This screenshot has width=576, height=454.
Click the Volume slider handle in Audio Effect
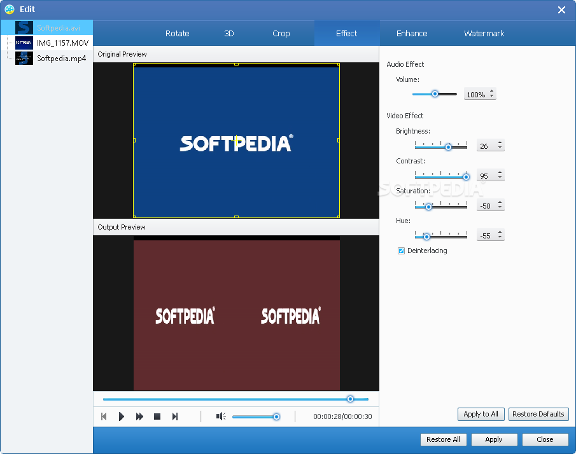(435, 94)
